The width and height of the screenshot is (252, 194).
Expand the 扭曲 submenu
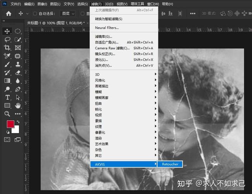[x=124, y=103]
